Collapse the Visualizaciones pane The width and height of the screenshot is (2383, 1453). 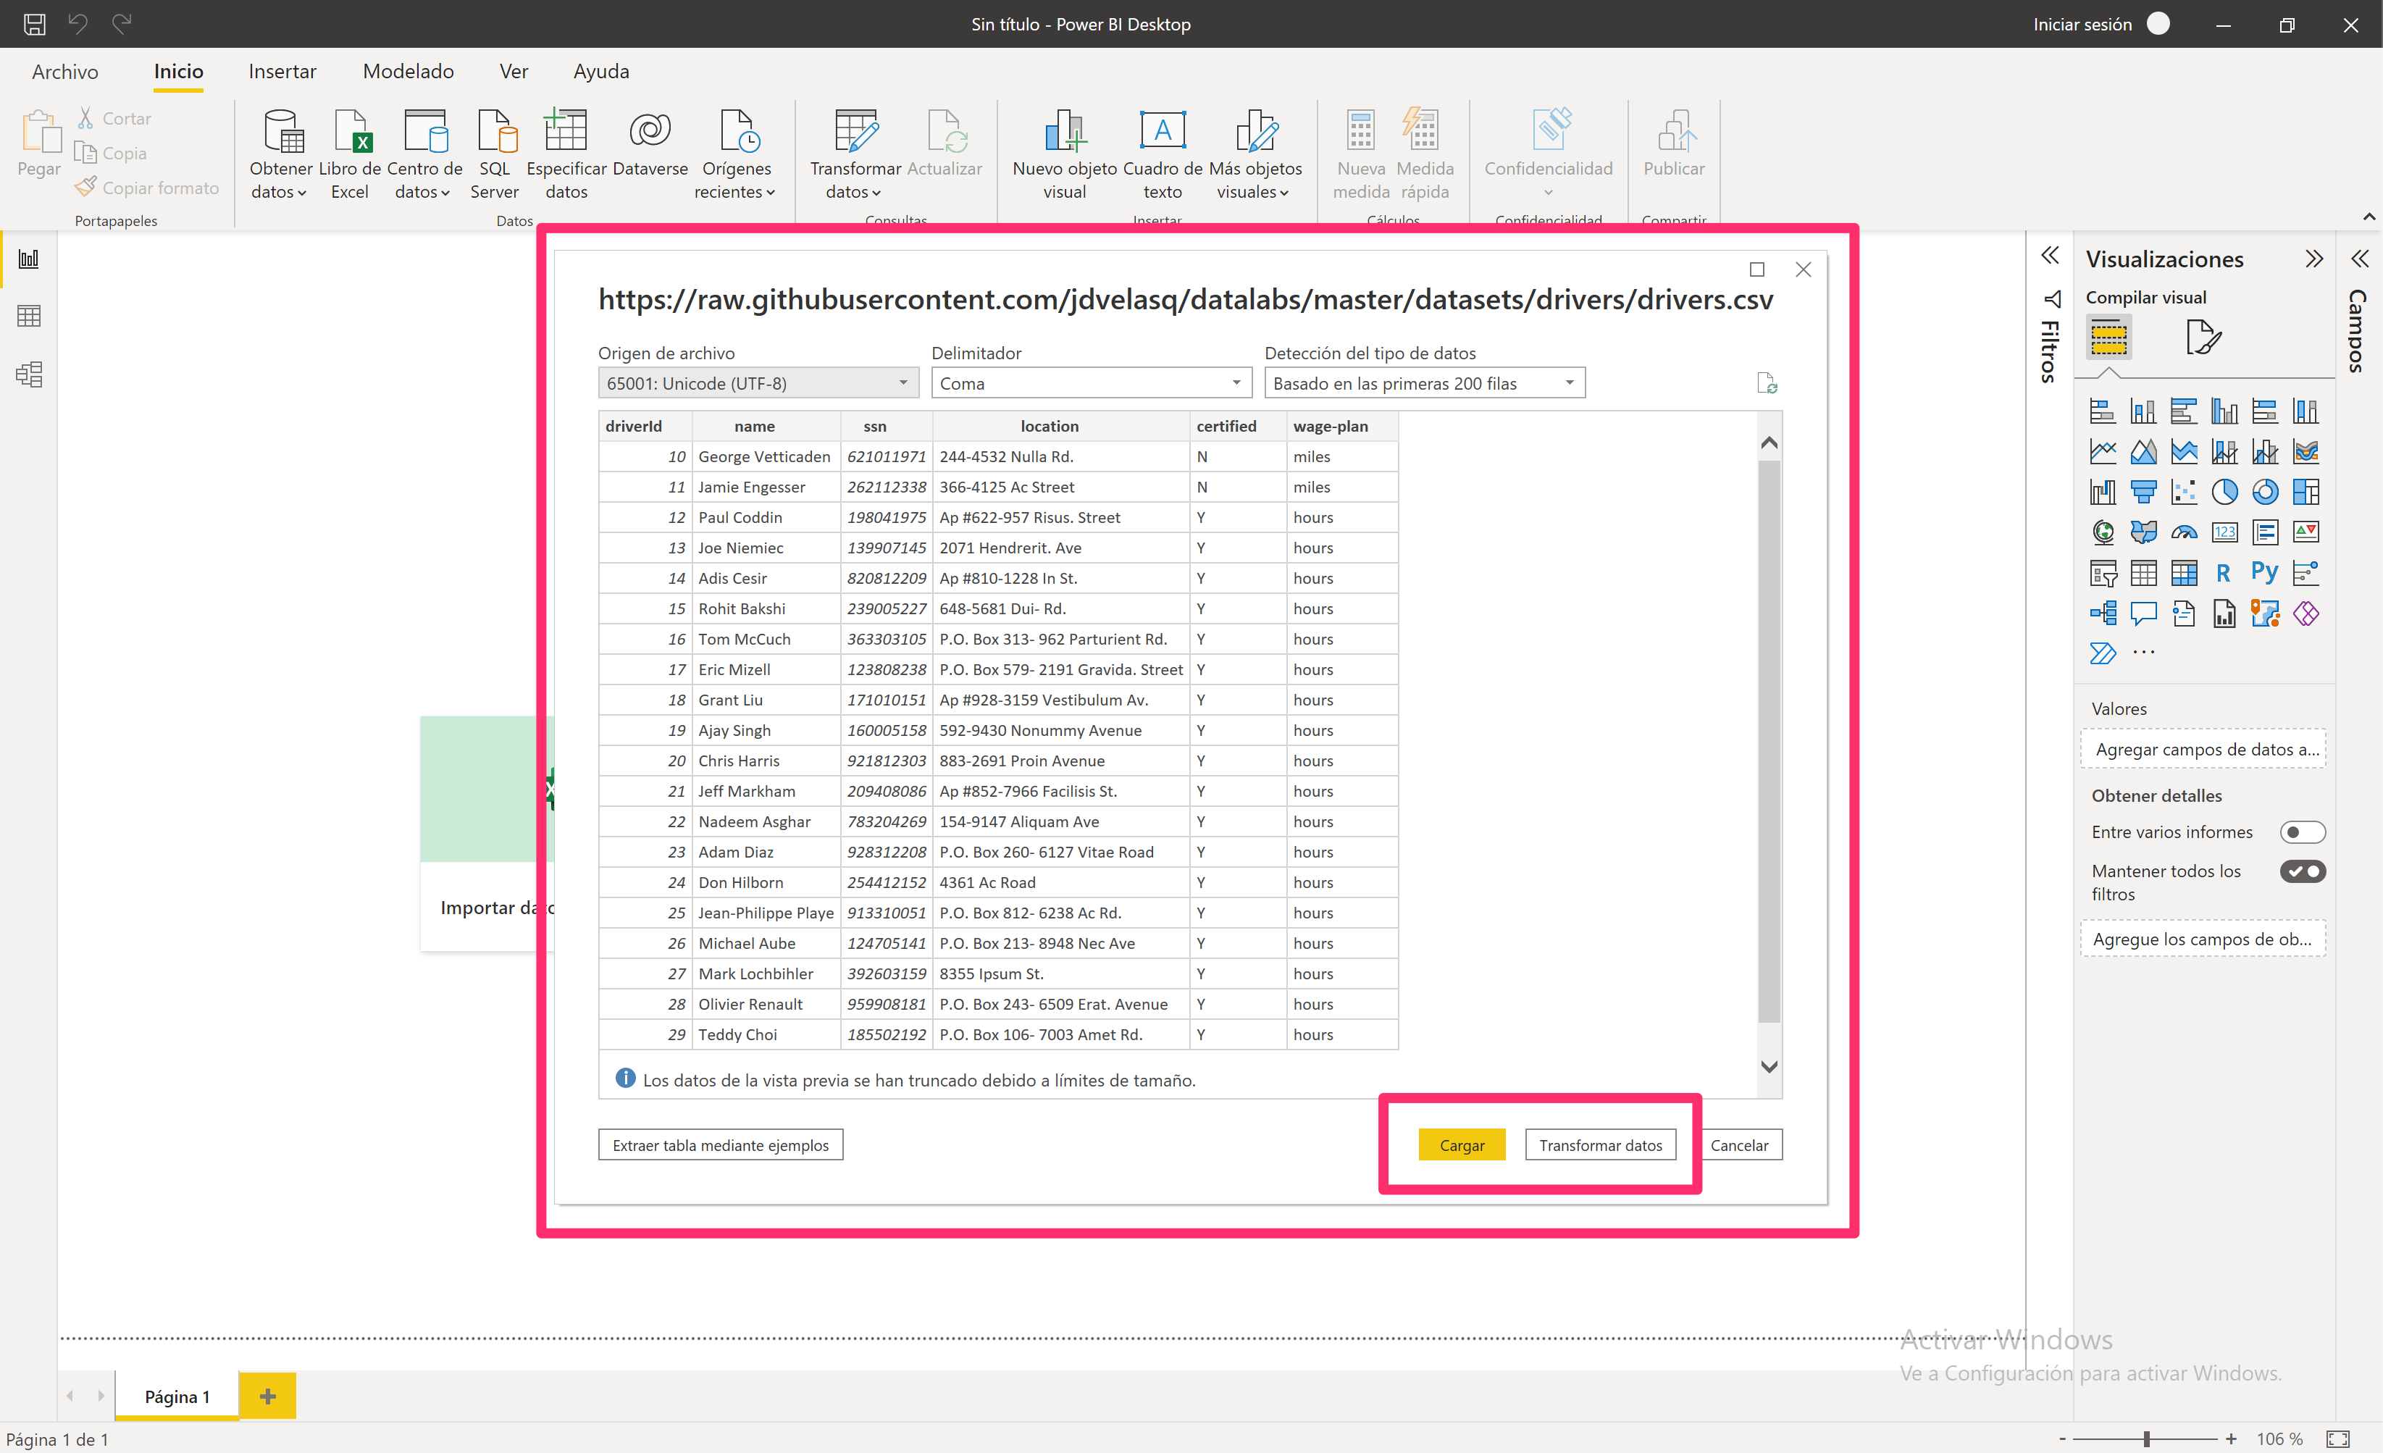click(x=2313, y=259)
